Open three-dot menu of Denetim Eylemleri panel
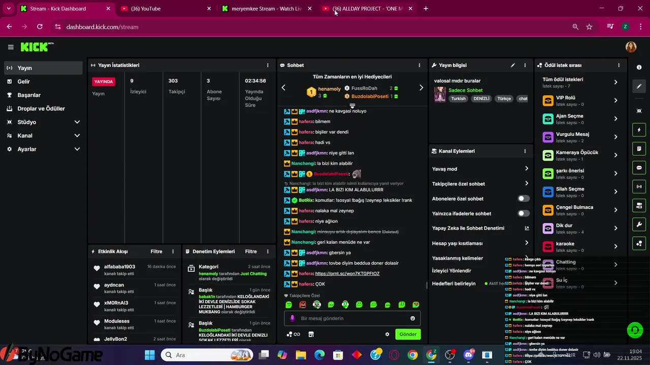 tap(268, 251)
